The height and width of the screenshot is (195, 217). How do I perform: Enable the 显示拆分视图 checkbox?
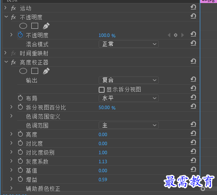tap(102, 90)
